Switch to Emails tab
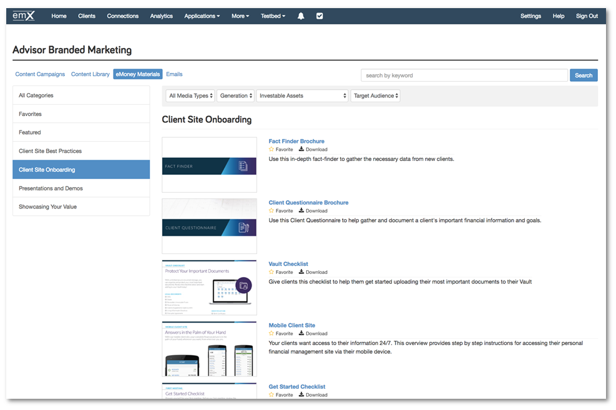This screenshot has width=616, height=410. coord(174,74)
